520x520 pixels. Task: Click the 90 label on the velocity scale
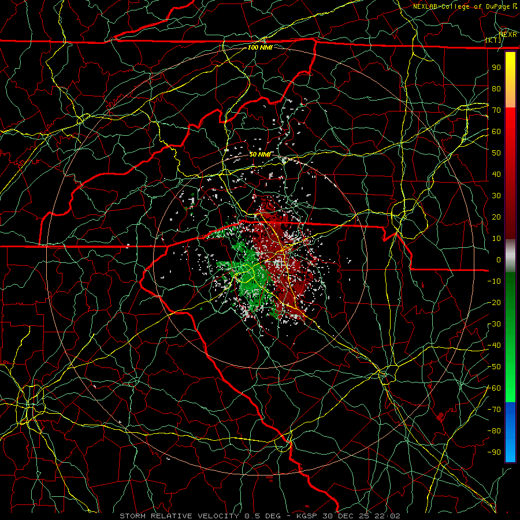(x=496, y=68)
